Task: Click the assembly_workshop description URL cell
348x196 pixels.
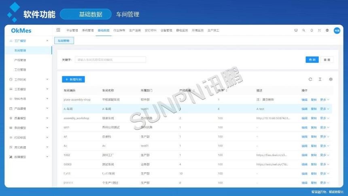Action: [273, 118]
